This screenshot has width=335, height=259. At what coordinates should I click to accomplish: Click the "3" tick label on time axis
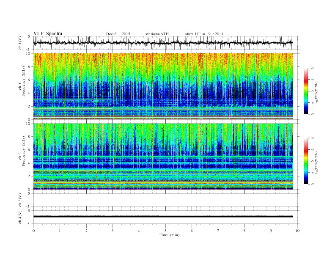pyautogui.click(x=113, y=231)
